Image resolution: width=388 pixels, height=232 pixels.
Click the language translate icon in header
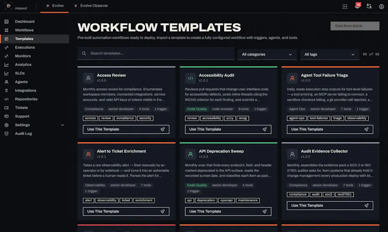(369, 6)
